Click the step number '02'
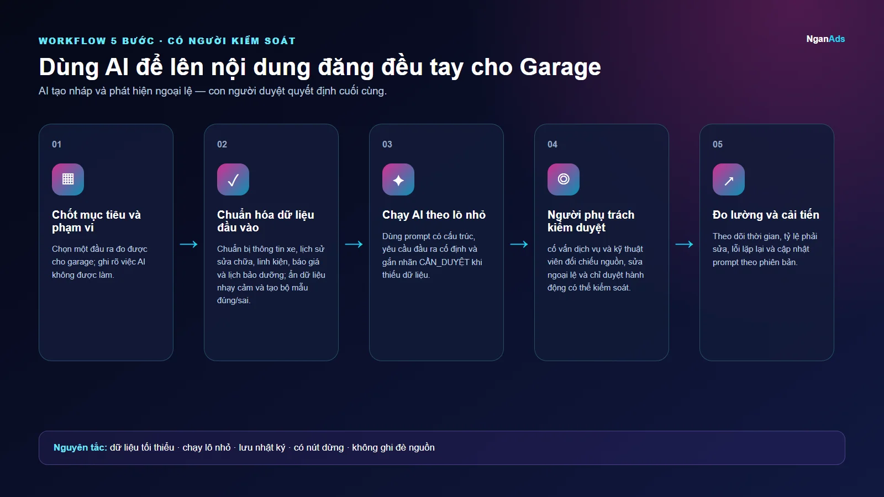The height and width of the screenshot is (497, 884). click(222, 144)
